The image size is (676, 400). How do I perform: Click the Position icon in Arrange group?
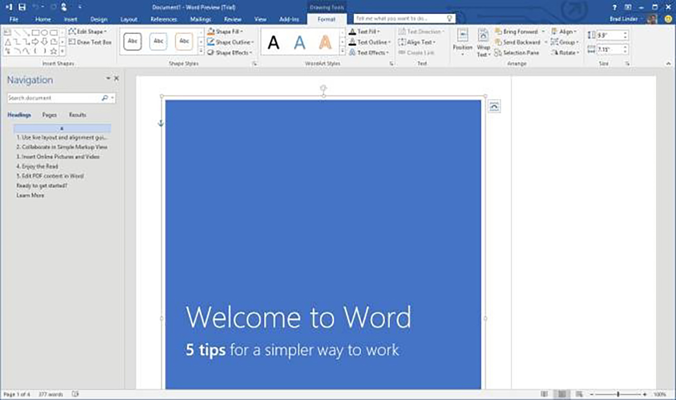coord(463,42)
